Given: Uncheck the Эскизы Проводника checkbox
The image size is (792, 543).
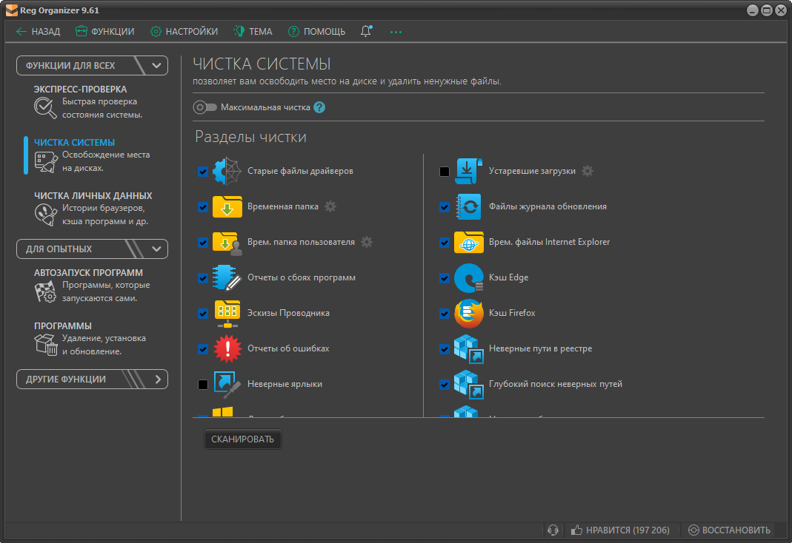Looking at the screenshot, I should click(x=203, y=314).
